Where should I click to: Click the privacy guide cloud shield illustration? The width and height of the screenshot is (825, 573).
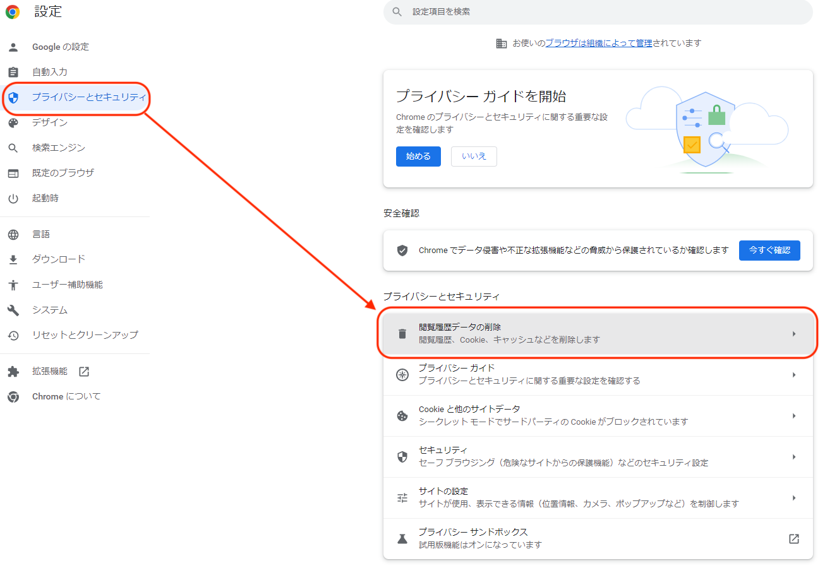point(707,129)
